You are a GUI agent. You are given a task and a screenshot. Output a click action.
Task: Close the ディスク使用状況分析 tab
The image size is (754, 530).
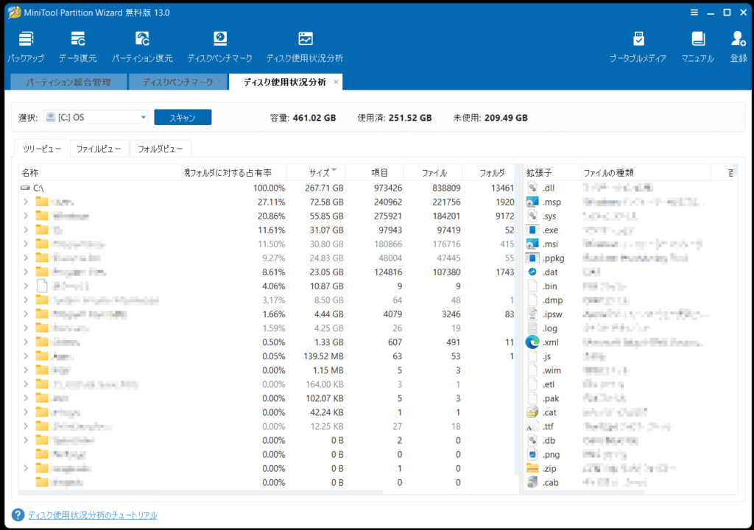click(337, 82)
